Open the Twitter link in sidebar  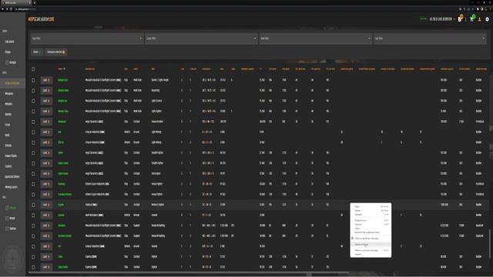[x=11, y=229]
